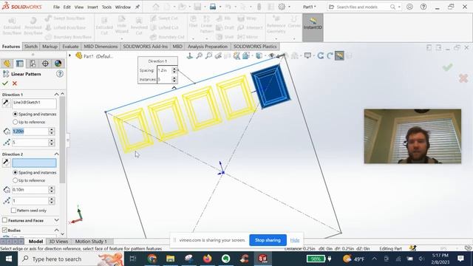This screenshot has width=473, height=266.
Task: Reverse Direction 1 arrow button
Action: point(6,103)
